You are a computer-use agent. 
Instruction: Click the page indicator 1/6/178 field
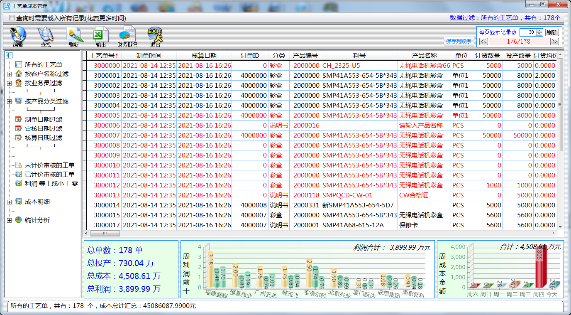[519, 42]
